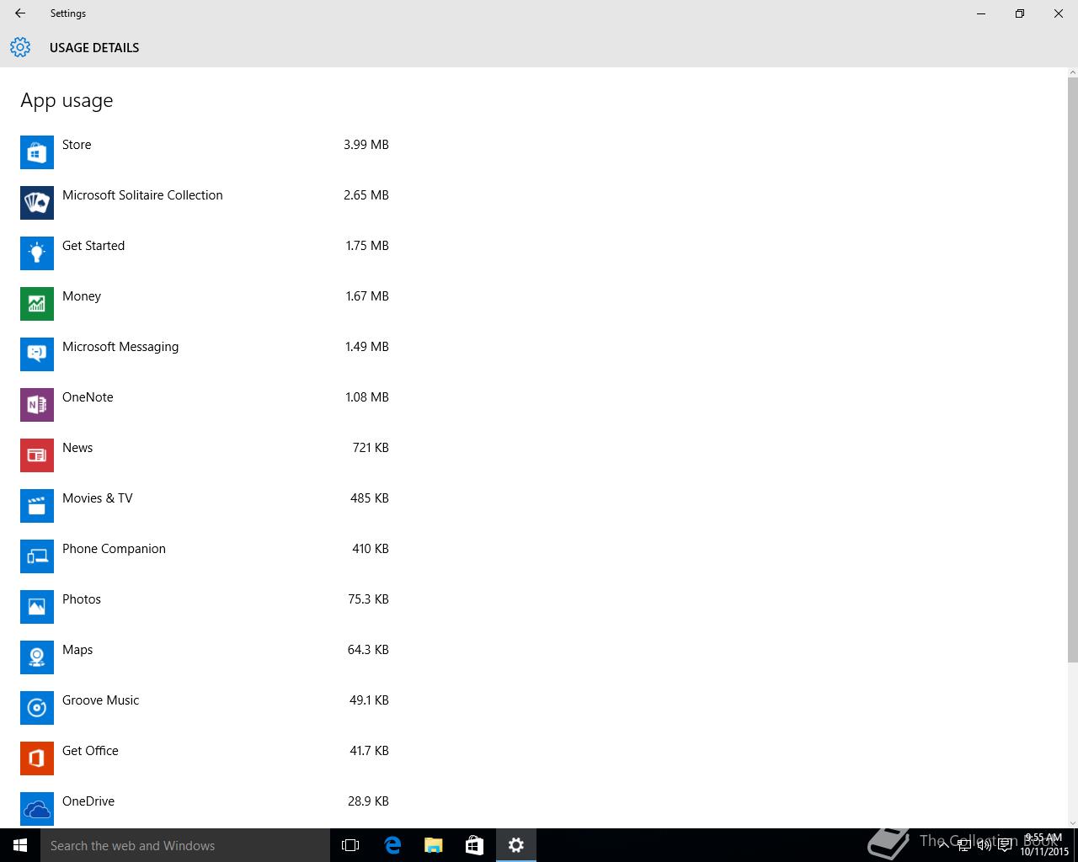Select the Money label
1078x862 pixels.
(82, 296)
